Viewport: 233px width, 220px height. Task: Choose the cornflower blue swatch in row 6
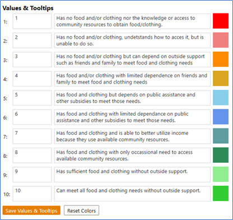click(221, 117)
